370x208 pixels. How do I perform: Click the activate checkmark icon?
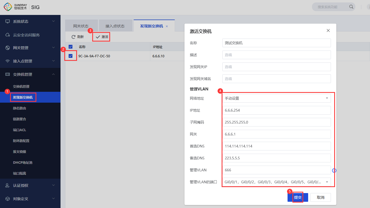(x=98, y=37)
